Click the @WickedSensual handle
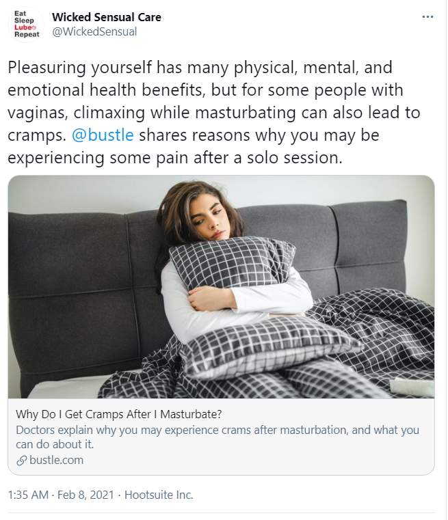Viewport: 448px width, 520px height. (x=94, y=32)
